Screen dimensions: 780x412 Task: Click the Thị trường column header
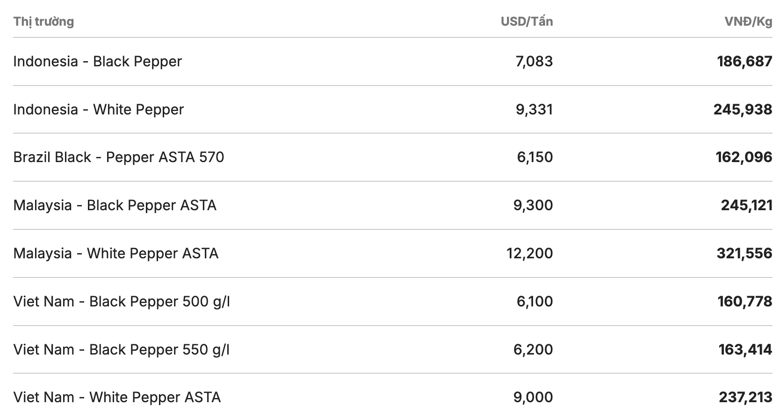tap(43, 21)
